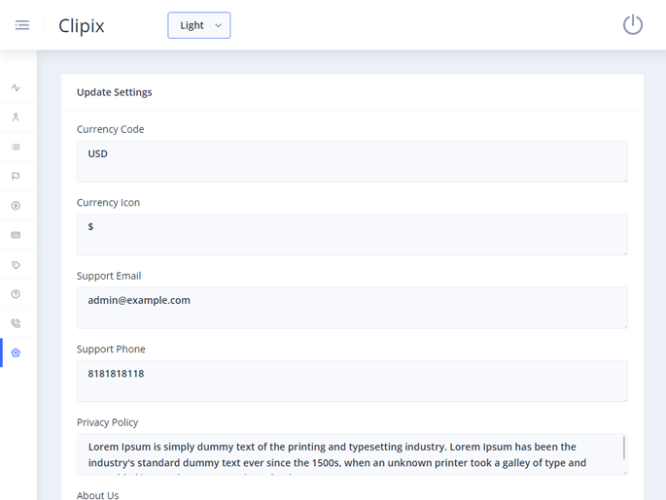Click the hamburger menu icon
This screenshot has height=500, width=666.
(22, 25)
